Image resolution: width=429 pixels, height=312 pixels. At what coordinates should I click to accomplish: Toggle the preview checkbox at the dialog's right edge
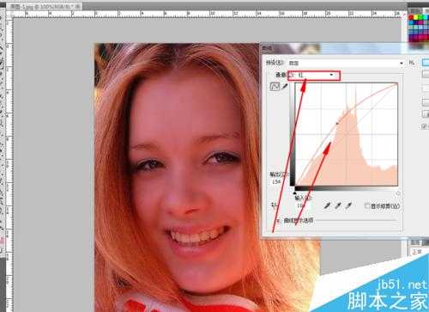(425, 126)
